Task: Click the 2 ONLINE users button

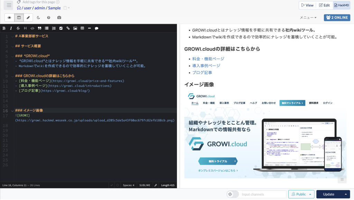Action: [337, 18]
